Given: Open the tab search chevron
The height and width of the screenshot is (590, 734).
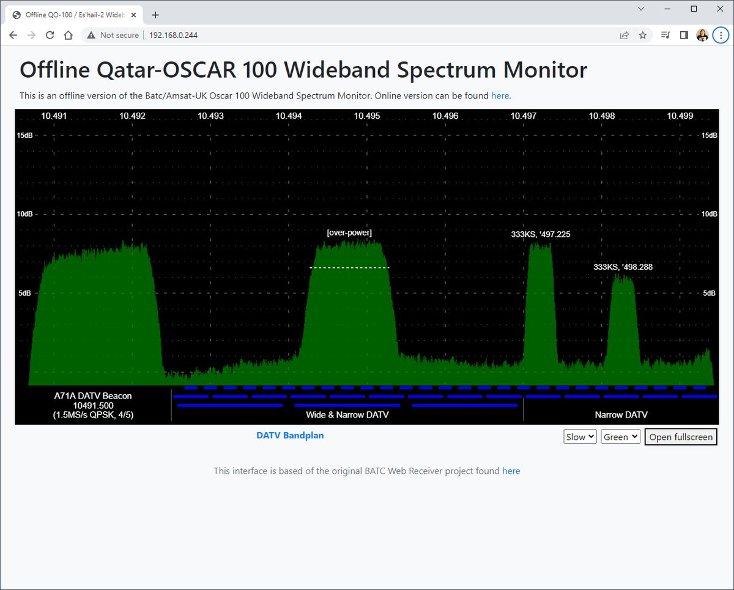Looking at the screenshot, I should (640, 9).
